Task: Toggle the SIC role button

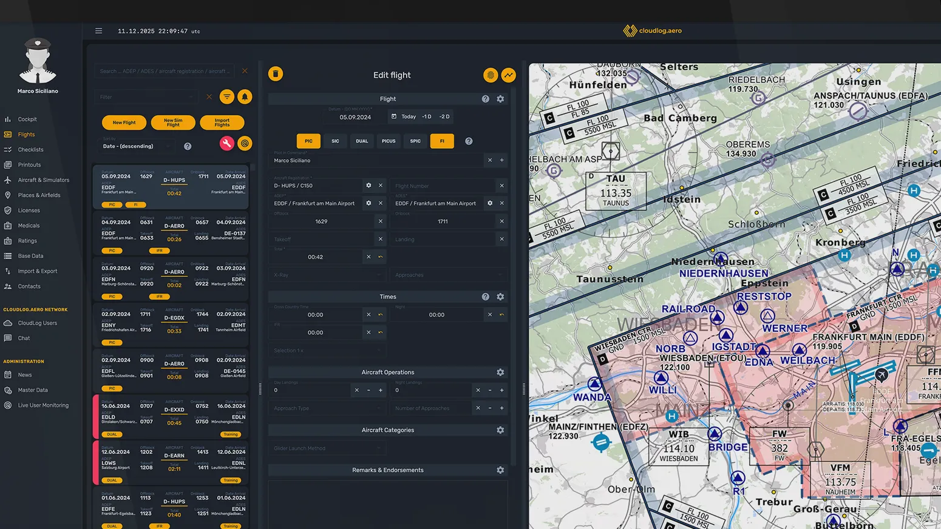Action: [x=335, y=141]
